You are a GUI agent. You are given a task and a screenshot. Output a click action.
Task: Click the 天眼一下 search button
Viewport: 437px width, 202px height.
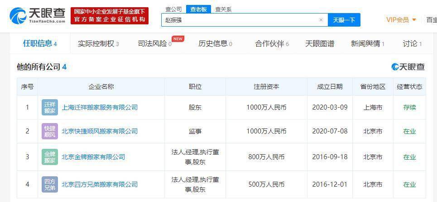pos(344,20)
